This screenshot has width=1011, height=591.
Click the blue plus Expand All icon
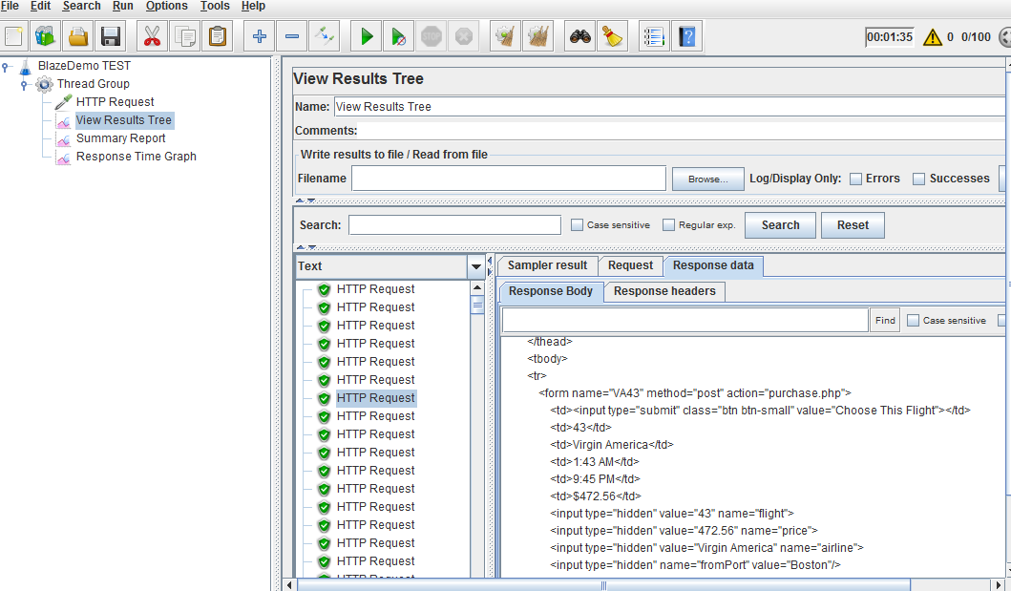pyautogui.click(x=259, y=37)
